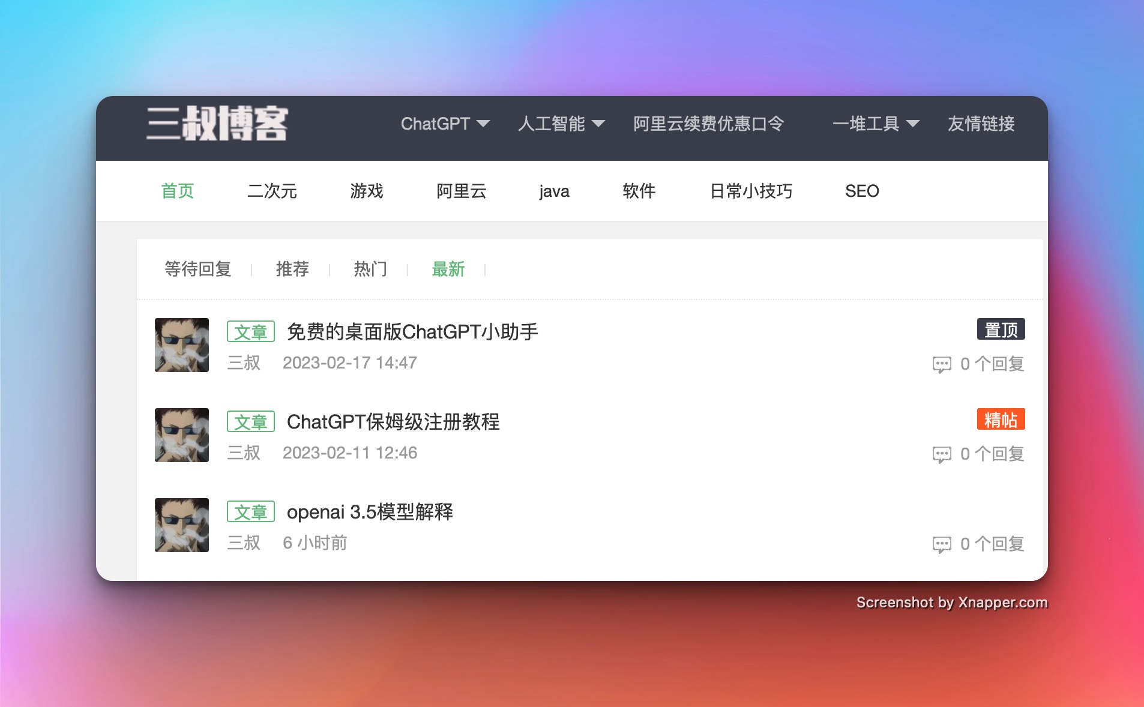
Task: Expand the ChatGPT dropdown menu
Action: (x=445, y=124)
